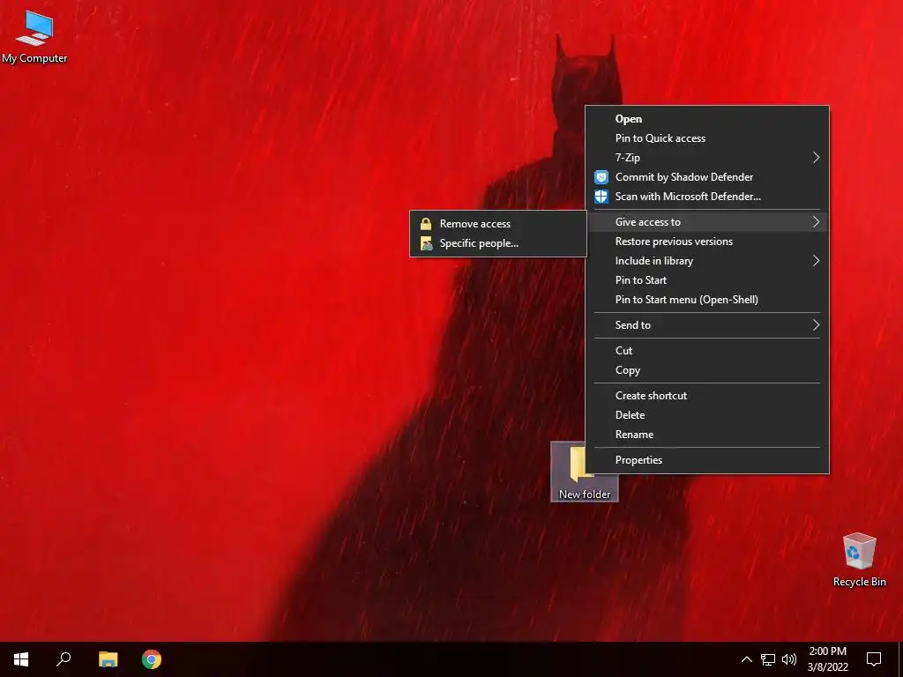The image size is (903, 677).
Task: Click the people icon beside Specific people
Action: 426,243
